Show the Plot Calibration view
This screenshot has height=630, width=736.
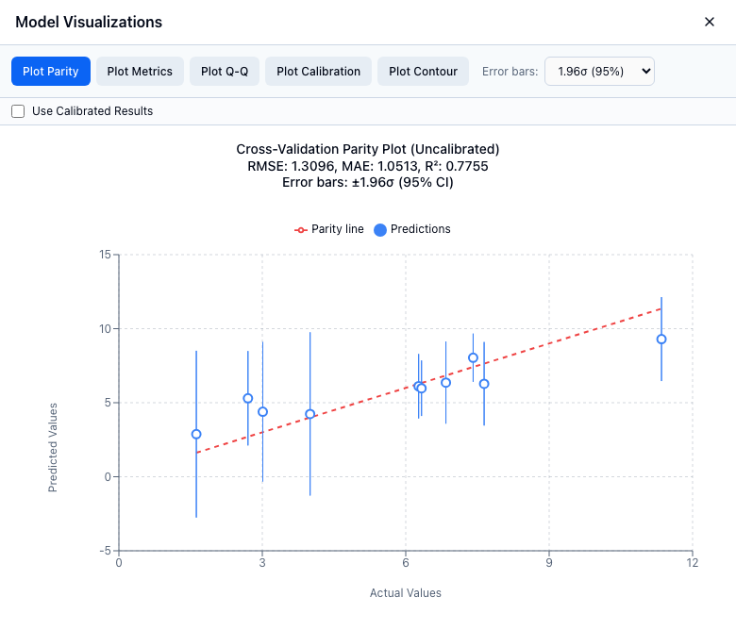[318, 72]
